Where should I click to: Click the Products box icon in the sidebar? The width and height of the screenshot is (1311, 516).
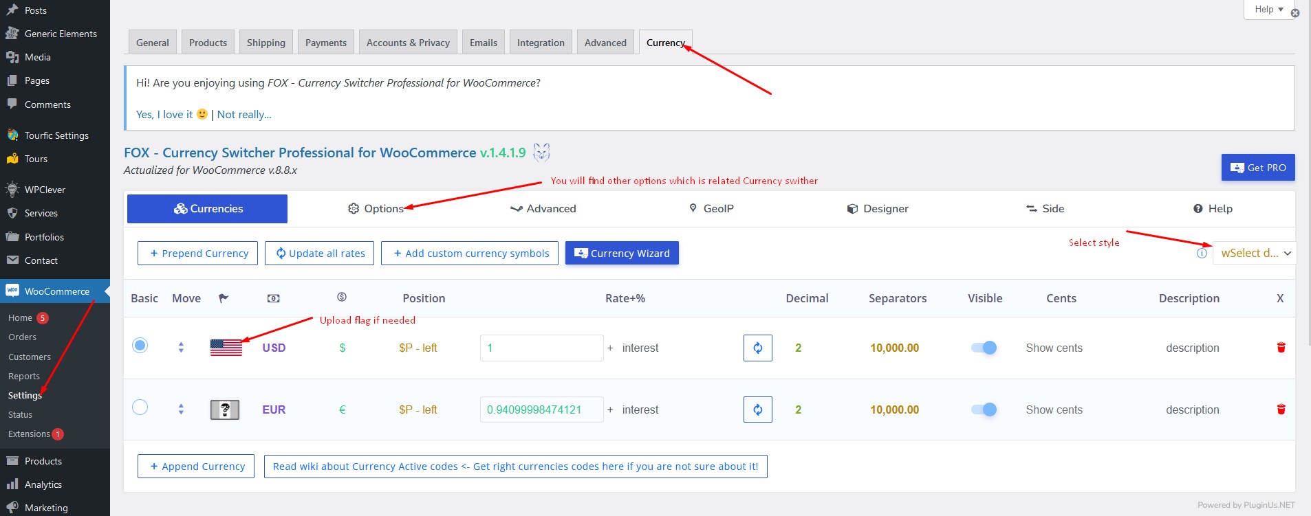pyautogui.click(x=12, y=461)
